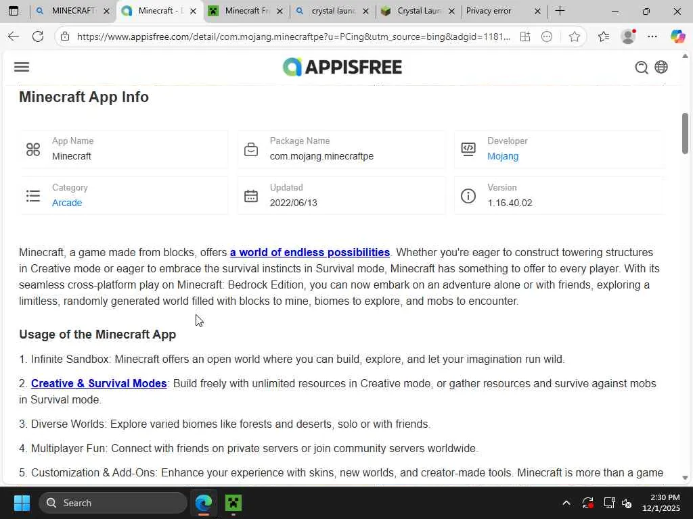The width and height of the screenshot is (693, 519).
Task: Switch to the MINECRAFT search tab
Action: 73,11
